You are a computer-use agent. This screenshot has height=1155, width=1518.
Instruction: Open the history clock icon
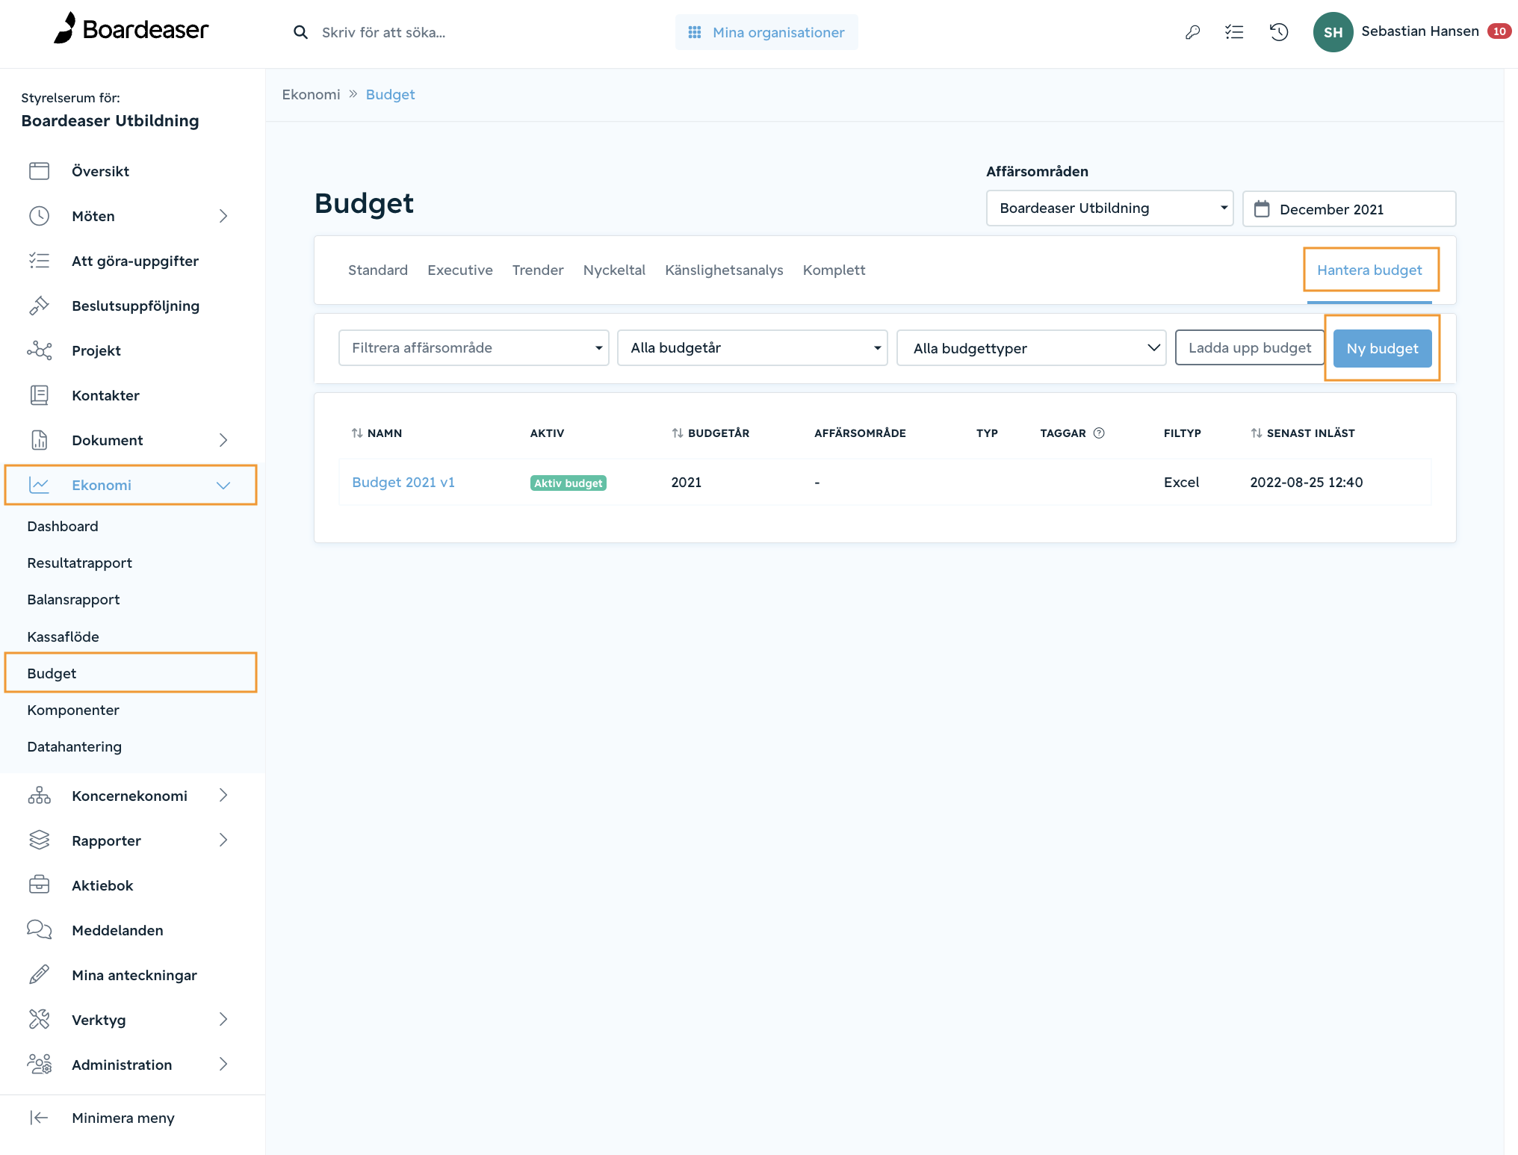(x=1279, y=32)
